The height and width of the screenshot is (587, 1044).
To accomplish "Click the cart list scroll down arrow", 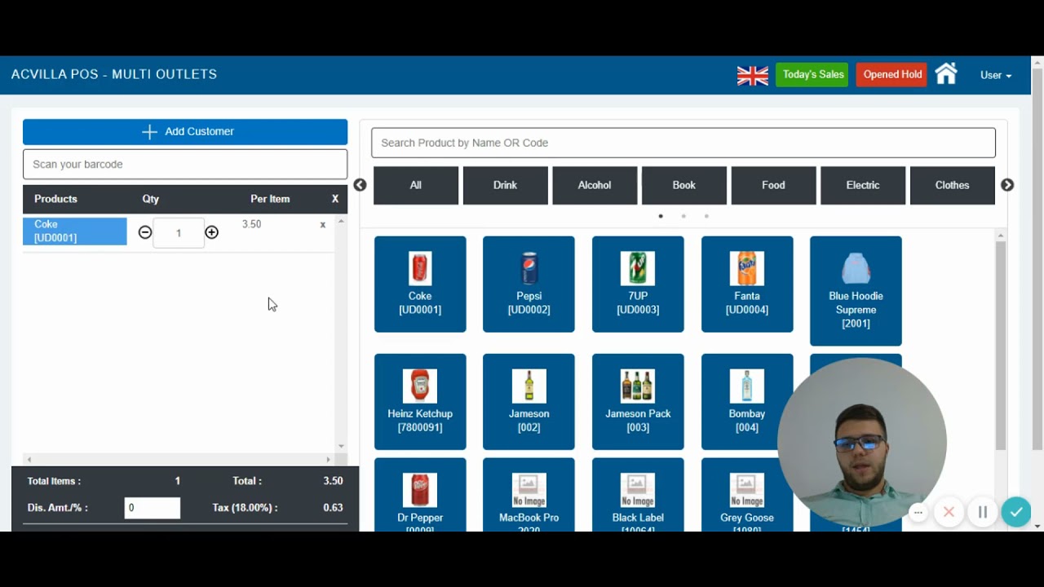I will [341, 446].
